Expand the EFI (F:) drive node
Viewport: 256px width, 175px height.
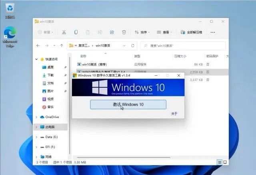36,147
